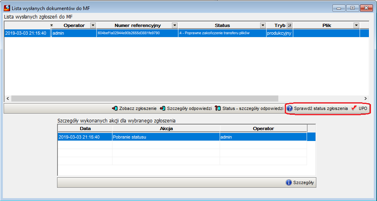Click the red checkmark UPO icon
The image size is (377, 201).
[354, 108]
